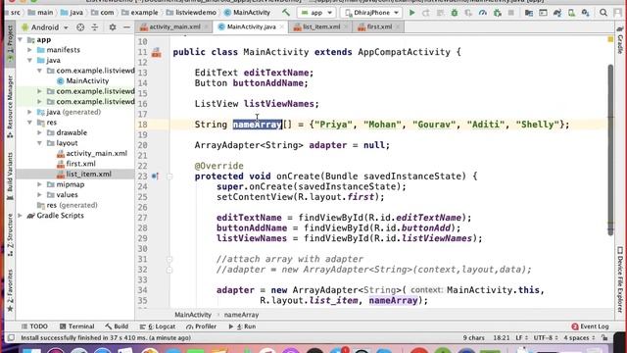Screen dimensions: 627x353
Task: Collapse the java folder node
Action: click(30, 61)
